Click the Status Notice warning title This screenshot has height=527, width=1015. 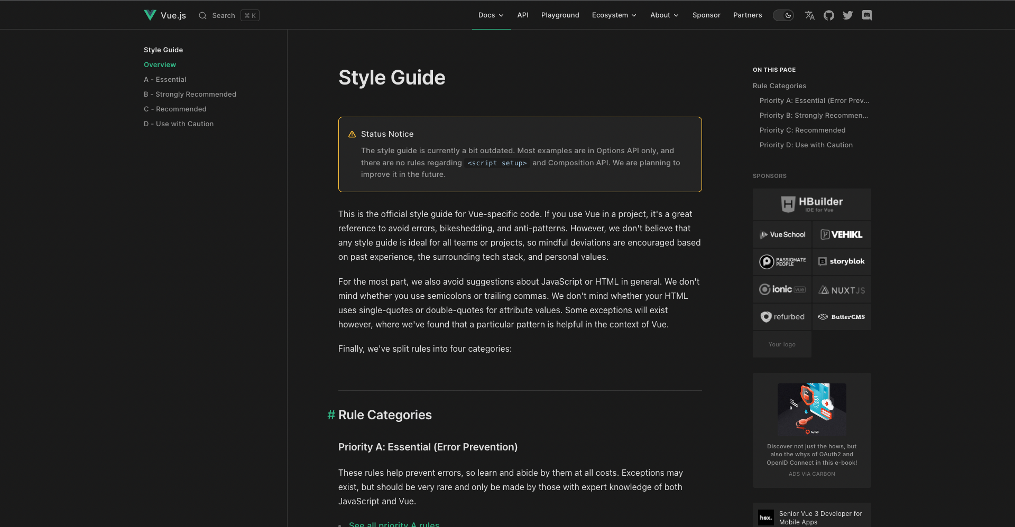click(387, 134)
